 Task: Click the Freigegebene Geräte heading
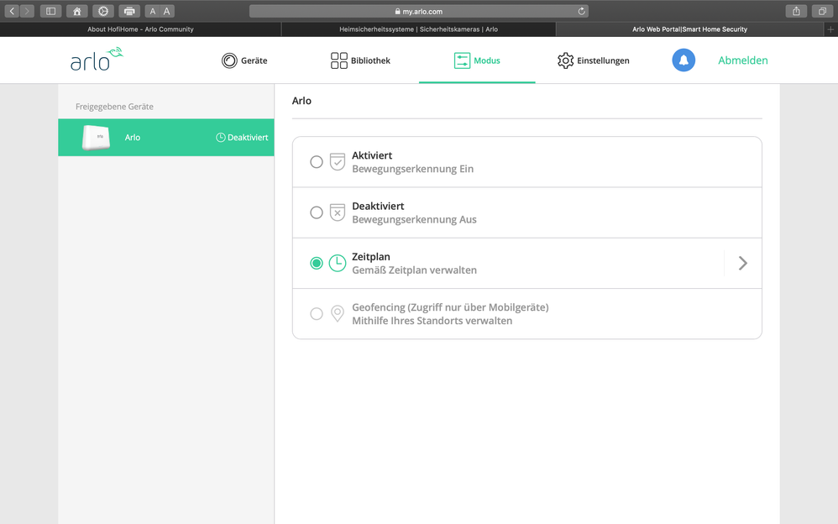pos(114,107)
